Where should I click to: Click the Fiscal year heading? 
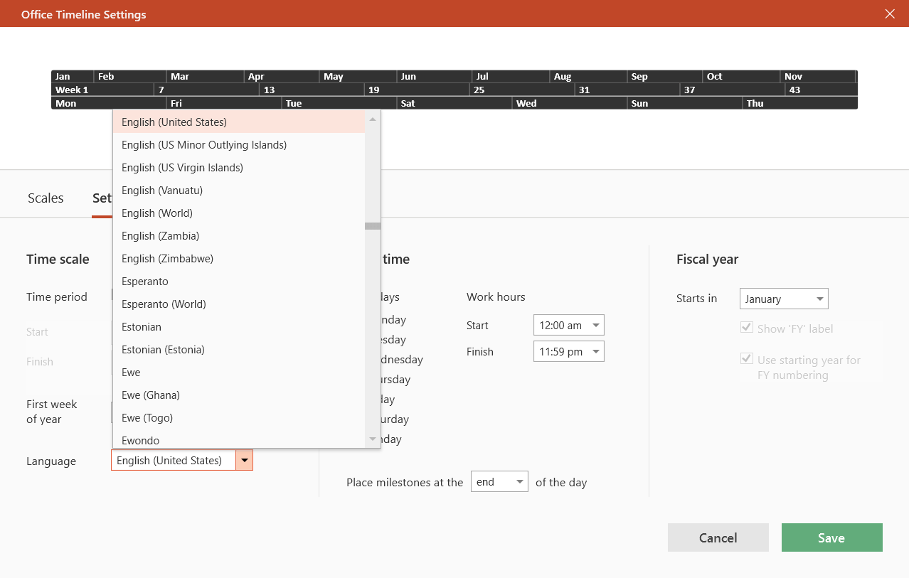[x=707, y=259]
